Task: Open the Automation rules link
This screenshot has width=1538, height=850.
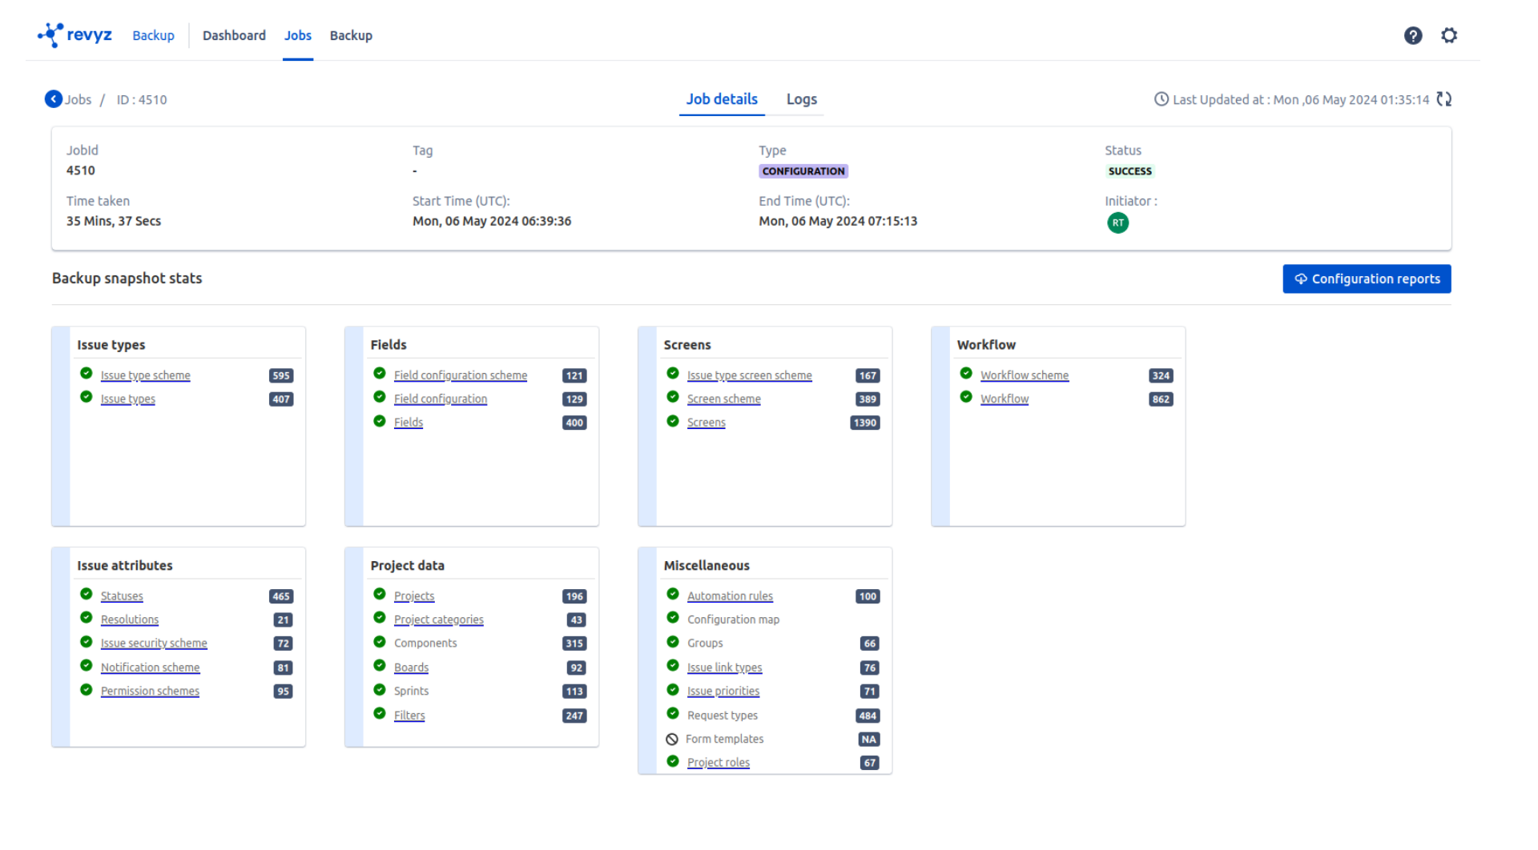Action: pos(730,596)
